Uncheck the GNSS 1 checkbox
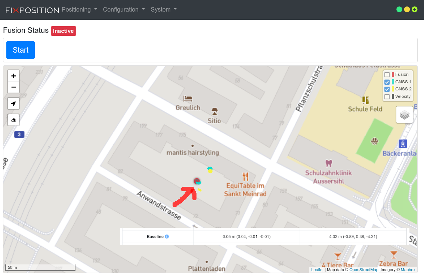 [387, 82]
